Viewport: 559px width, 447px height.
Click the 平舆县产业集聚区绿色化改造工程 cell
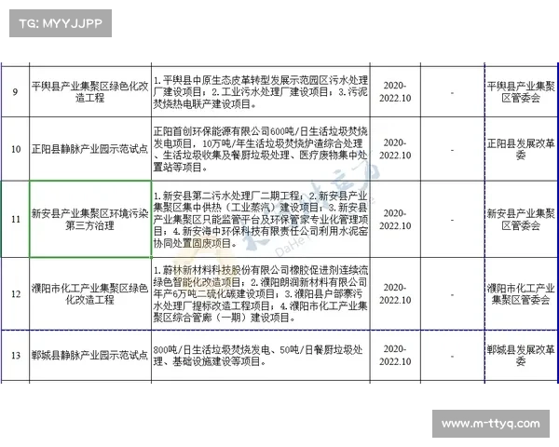(89, 92)
